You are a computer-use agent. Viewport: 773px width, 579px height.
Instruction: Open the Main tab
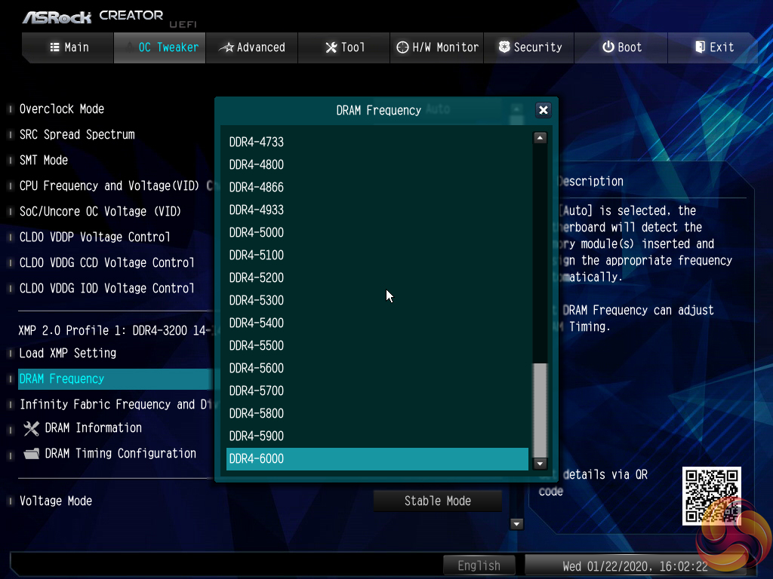69,47
